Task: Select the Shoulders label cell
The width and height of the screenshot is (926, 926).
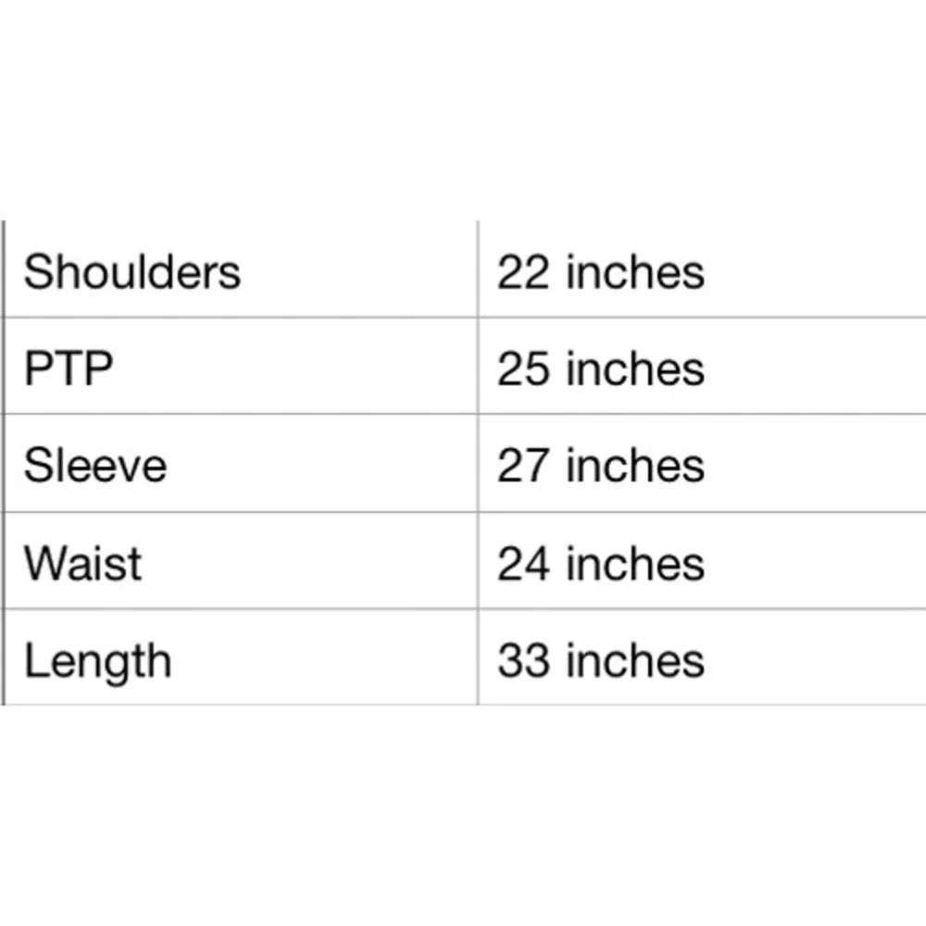Action: tap(241, 269)
